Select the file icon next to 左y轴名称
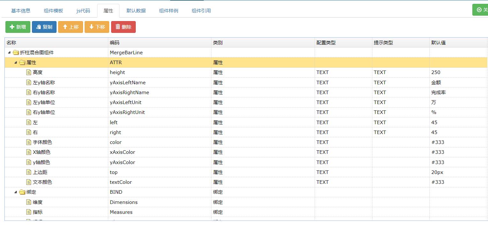Image resolution: width=488 pixels, height=225 pixels. (29, 82)
